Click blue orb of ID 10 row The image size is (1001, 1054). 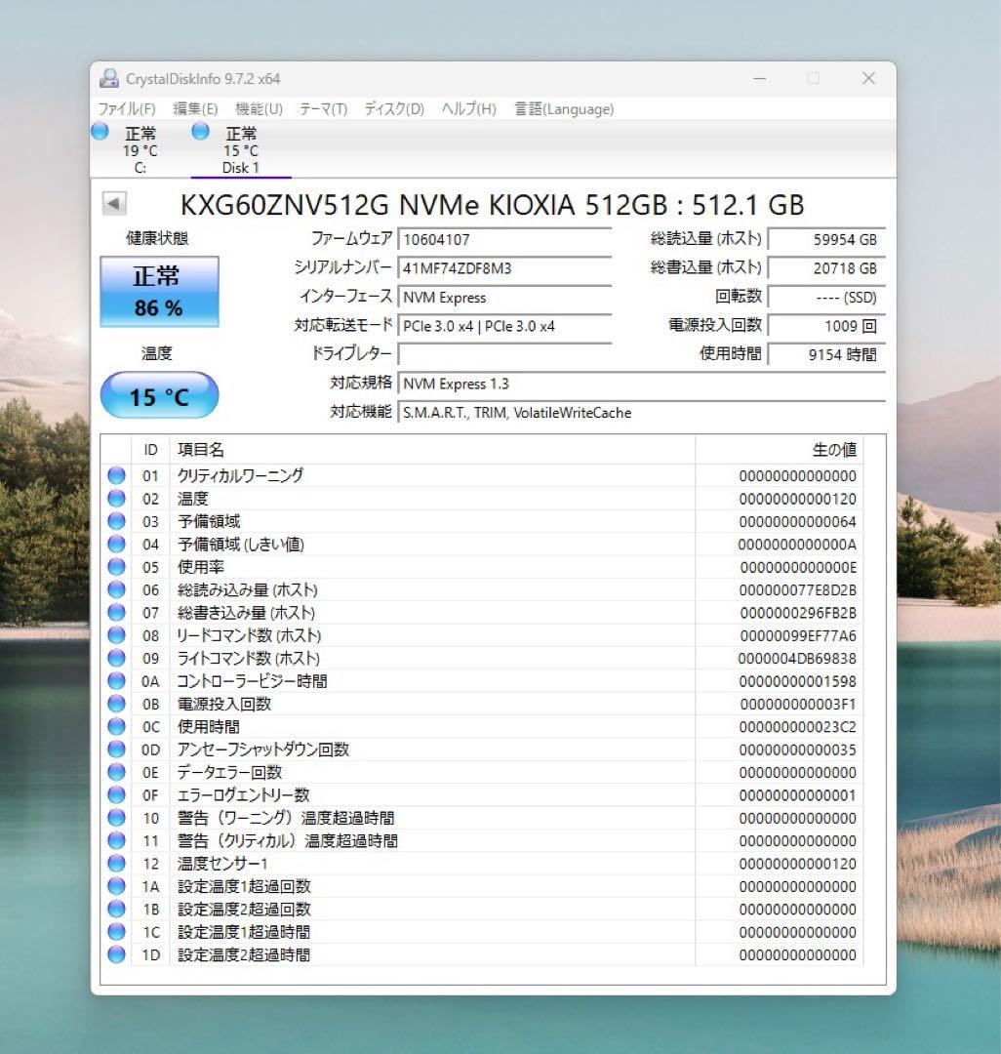click(x=116, y=818)
